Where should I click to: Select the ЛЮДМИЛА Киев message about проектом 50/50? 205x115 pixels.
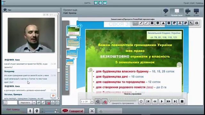[x=30, y=64]
